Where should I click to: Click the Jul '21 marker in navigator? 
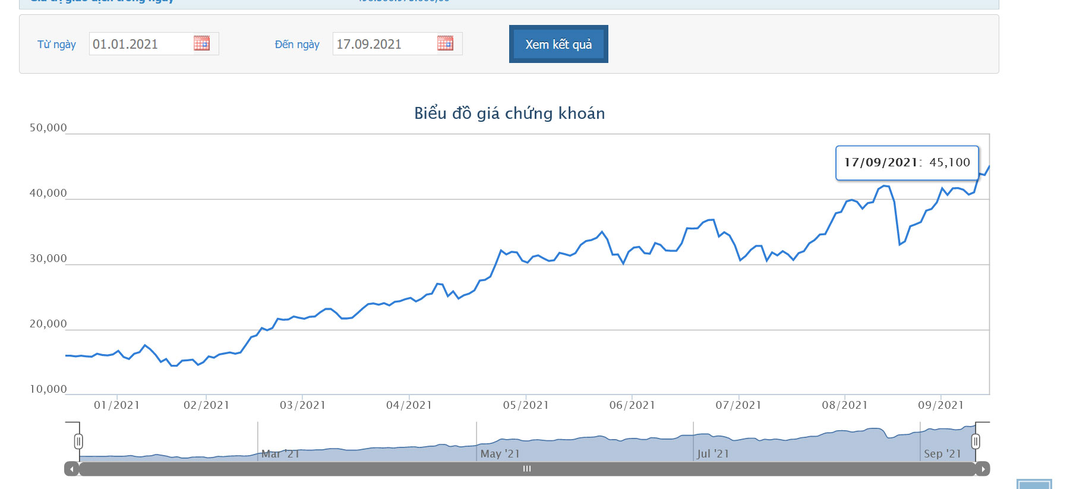(713, 454)
